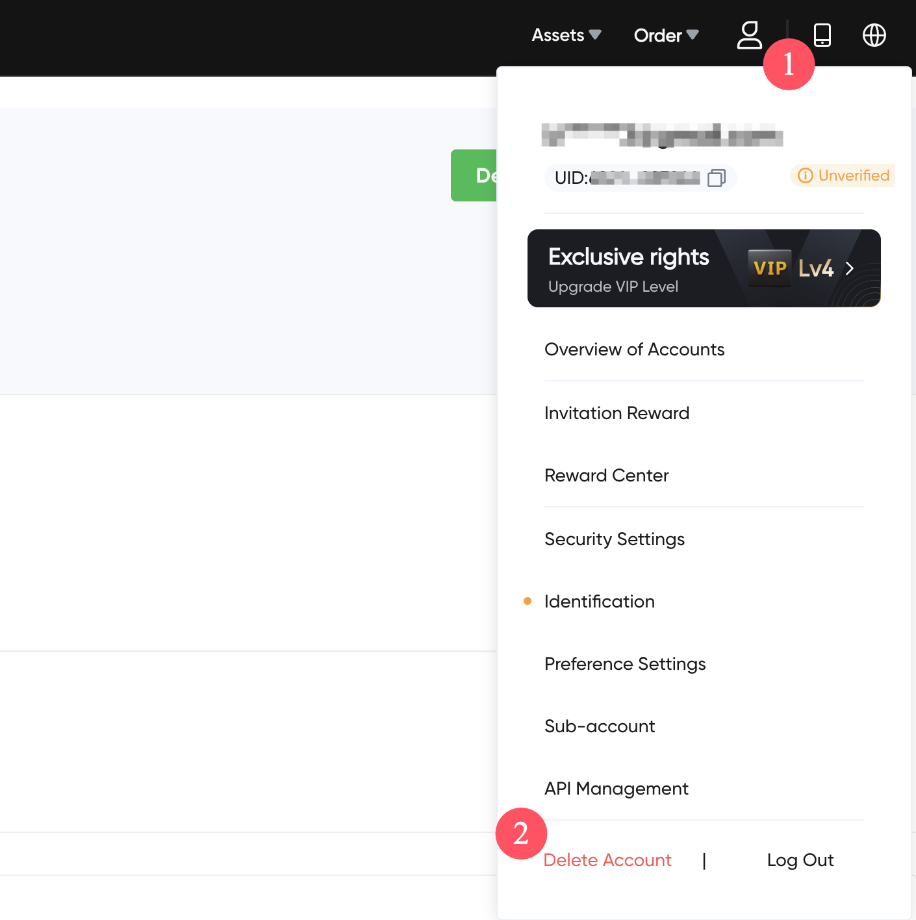The height and width of the screenshot is (920, 916).
Task: Click the red Delete Account link
Action: click(607, 860)
